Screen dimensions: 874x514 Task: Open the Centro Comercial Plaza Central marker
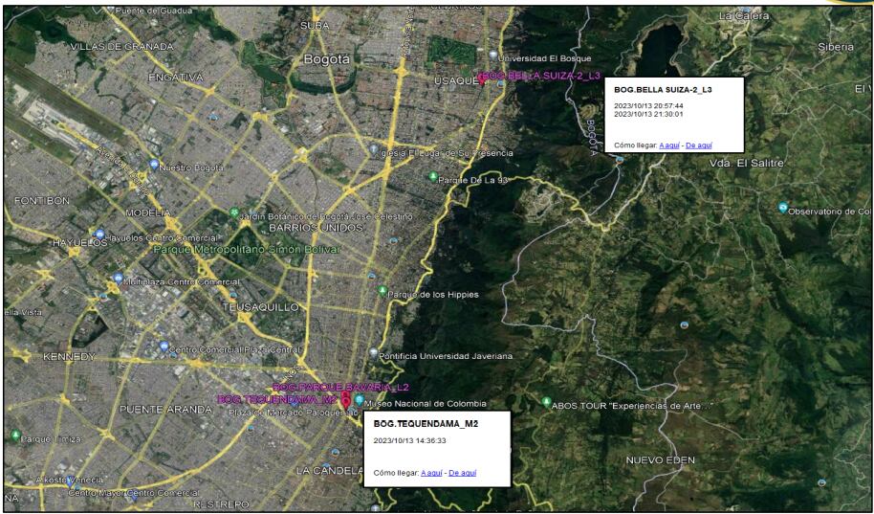click(x=164, y=346)
